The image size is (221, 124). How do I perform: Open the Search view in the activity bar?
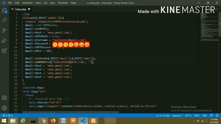[4, 20]
